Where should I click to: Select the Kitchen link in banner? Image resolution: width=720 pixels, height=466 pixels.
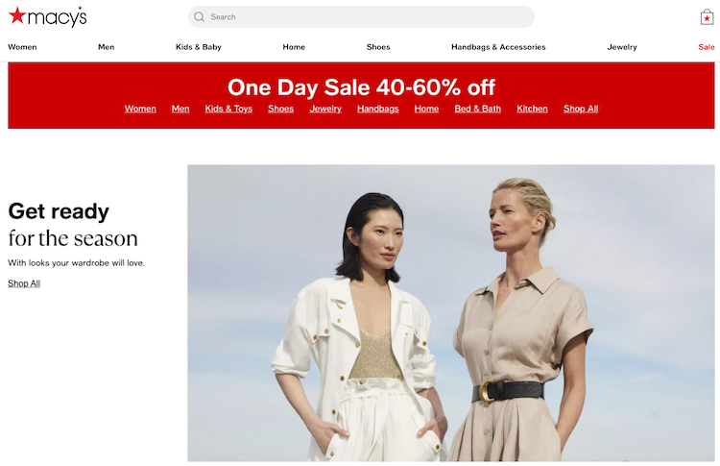532,109
